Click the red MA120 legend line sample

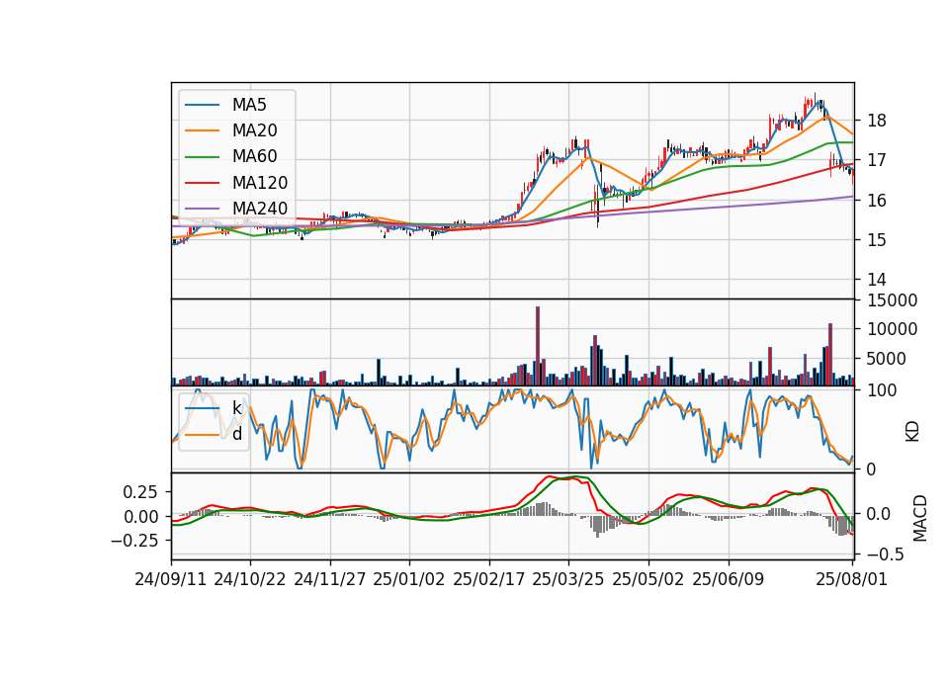click(202, 182)
